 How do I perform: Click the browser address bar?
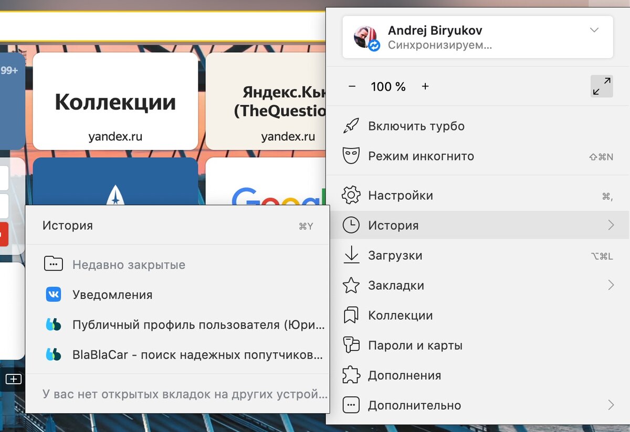[x=162, y=26]
